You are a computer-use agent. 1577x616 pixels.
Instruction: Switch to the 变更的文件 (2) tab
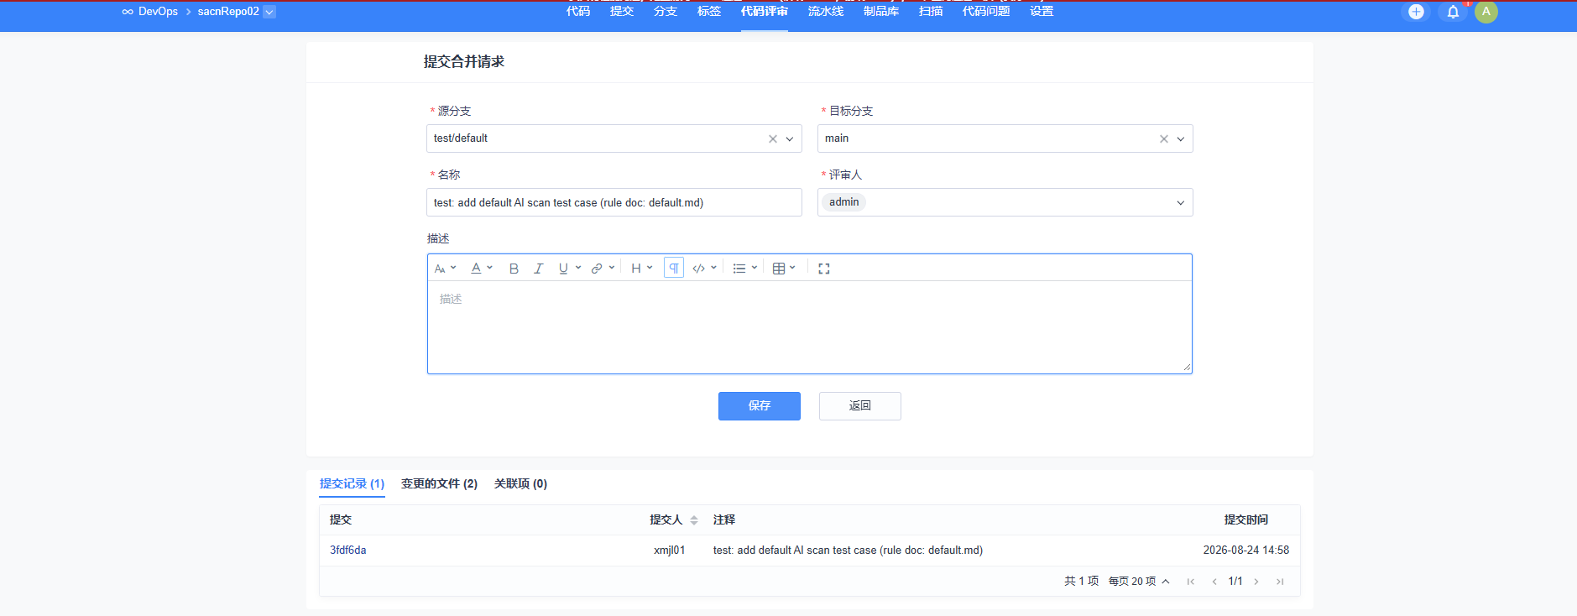[439, 484]
